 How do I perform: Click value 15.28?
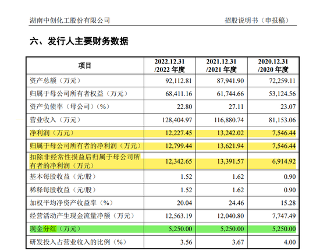(x=288, y=203)
